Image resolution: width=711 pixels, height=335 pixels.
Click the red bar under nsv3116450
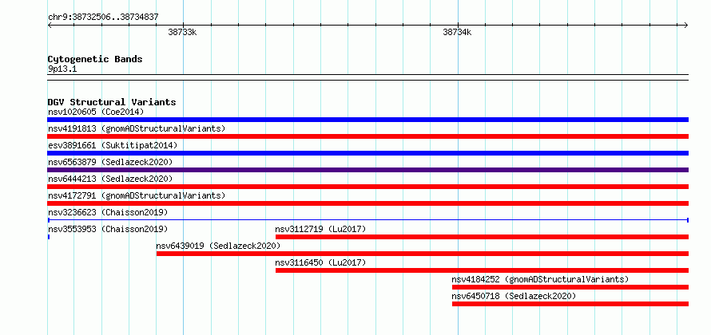coord(482,270)
